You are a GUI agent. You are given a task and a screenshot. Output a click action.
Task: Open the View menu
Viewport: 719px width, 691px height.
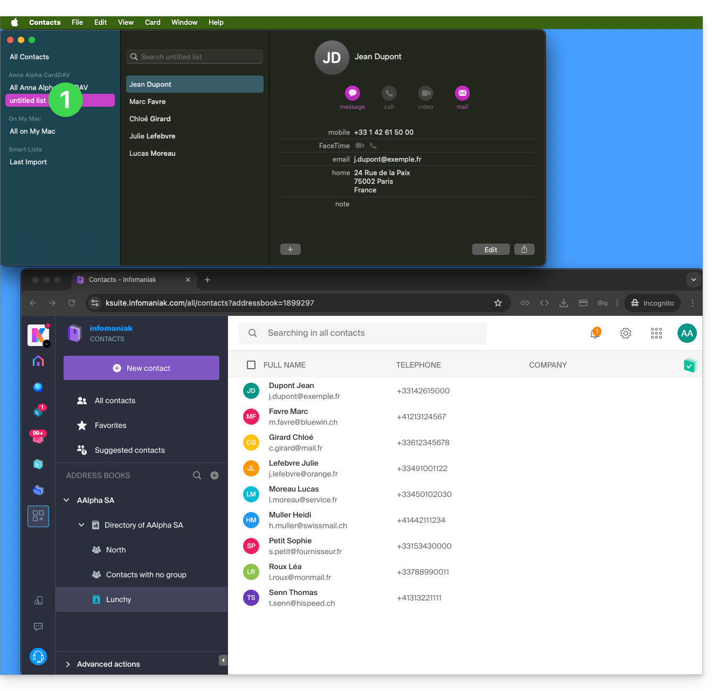point(126,23)
